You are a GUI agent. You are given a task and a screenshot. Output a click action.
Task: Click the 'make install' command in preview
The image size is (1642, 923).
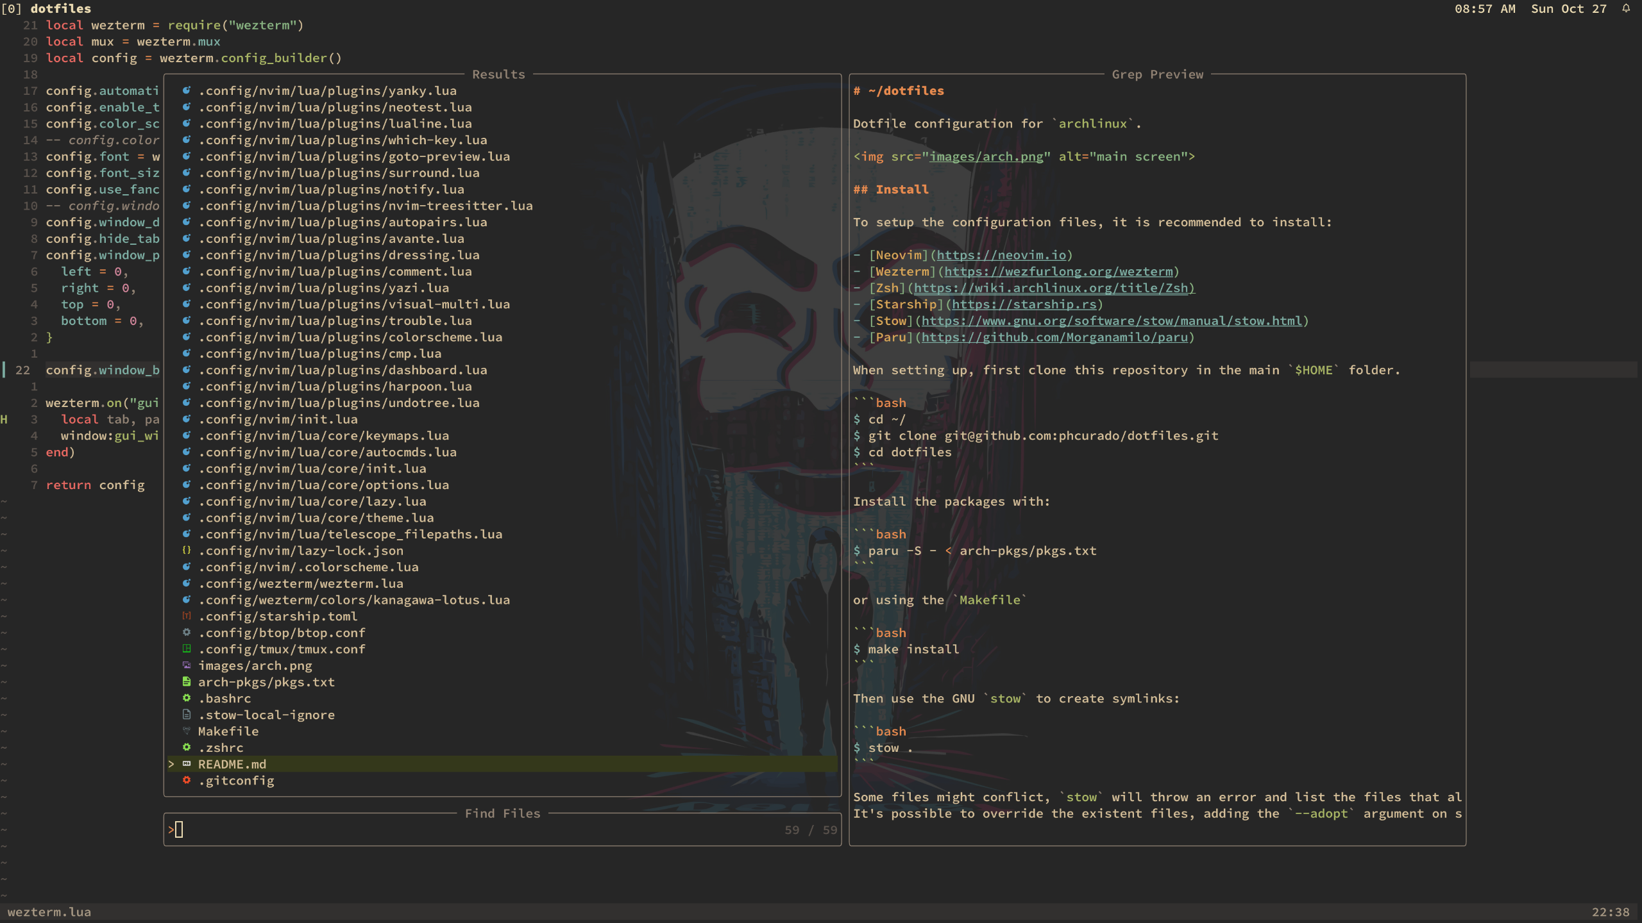pos(913,649)
